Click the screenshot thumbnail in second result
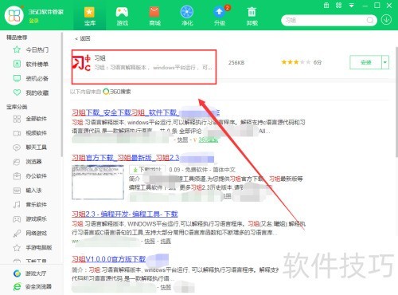The height and width of the screenshot is (295, 398). pos(98,182)
